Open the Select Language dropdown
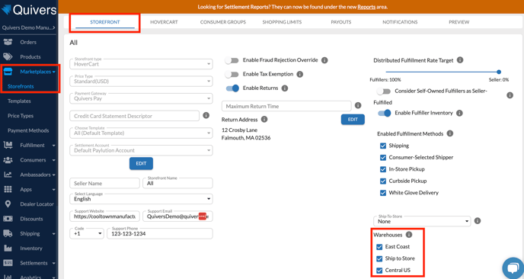The height and width of the screenshot is (279, 524). click(141, 198)
